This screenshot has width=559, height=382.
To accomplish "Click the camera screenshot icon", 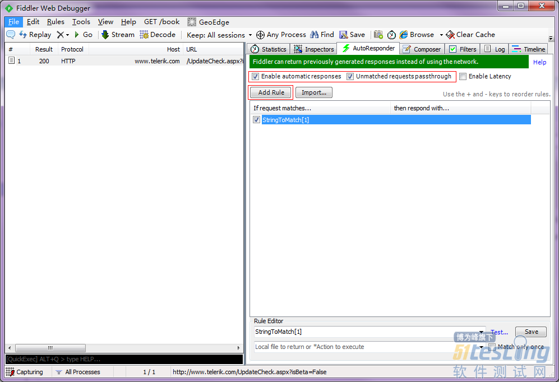I will (x=378, y=35).
